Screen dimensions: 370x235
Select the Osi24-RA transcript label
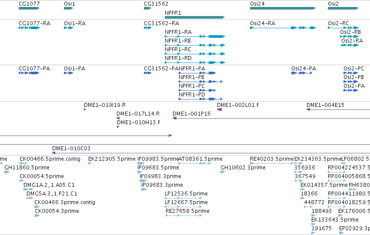(263, 23)
